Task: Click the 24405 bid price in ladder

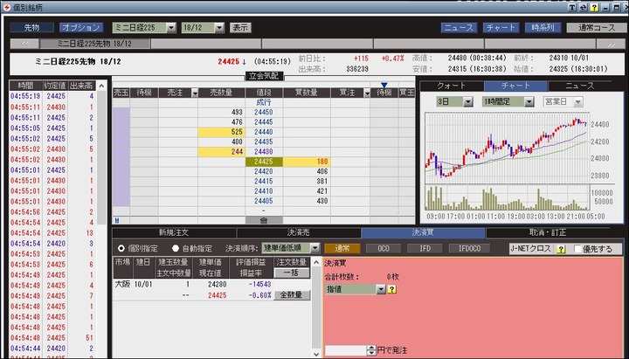Action: (x=264, y=201)
